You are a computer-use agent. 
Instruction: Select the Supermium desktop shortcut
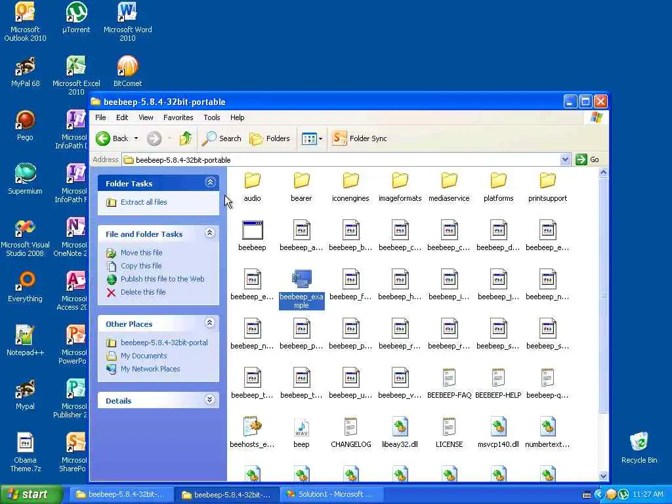[x=25, y=179]
